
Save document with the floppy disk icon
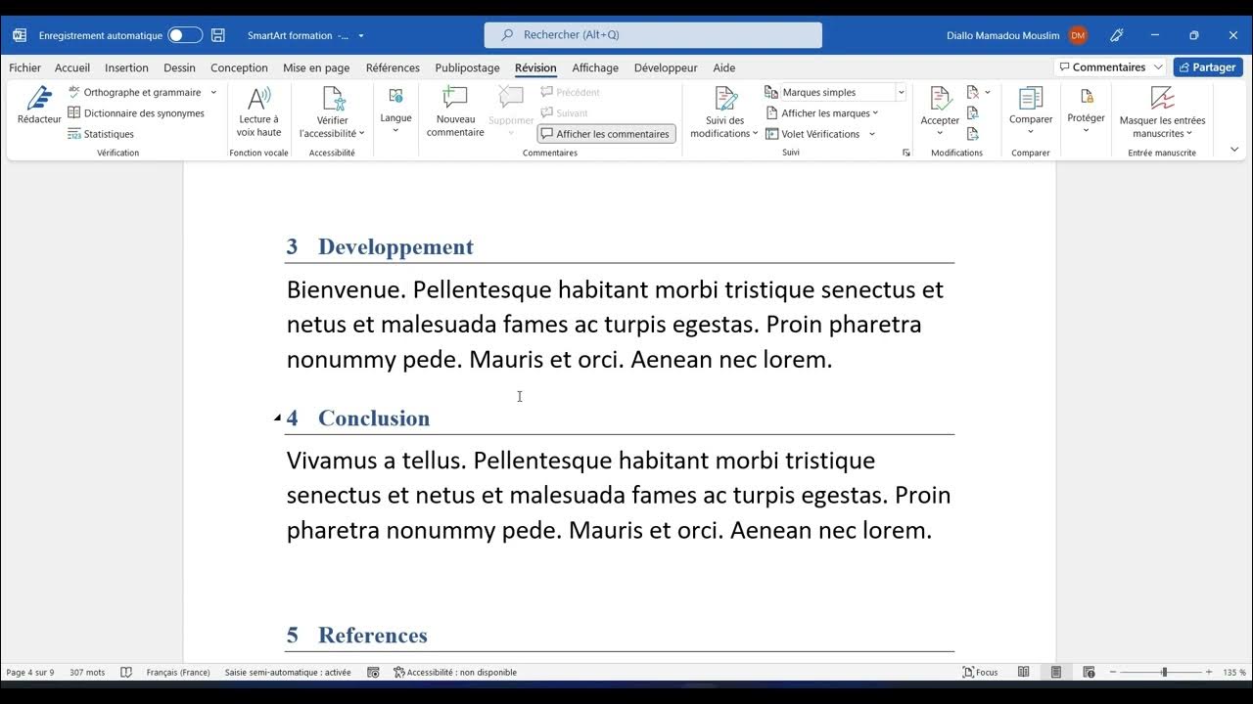(x=218, y=35)
